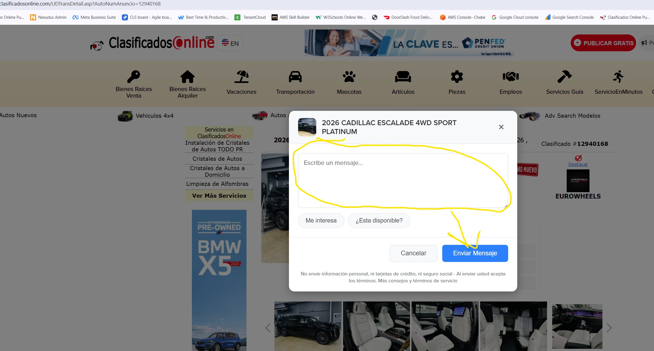Click the 'Escribe un mensaje' text area
Image resolution: width=654 pixels, height=351 pixels.
pos(403,180)
